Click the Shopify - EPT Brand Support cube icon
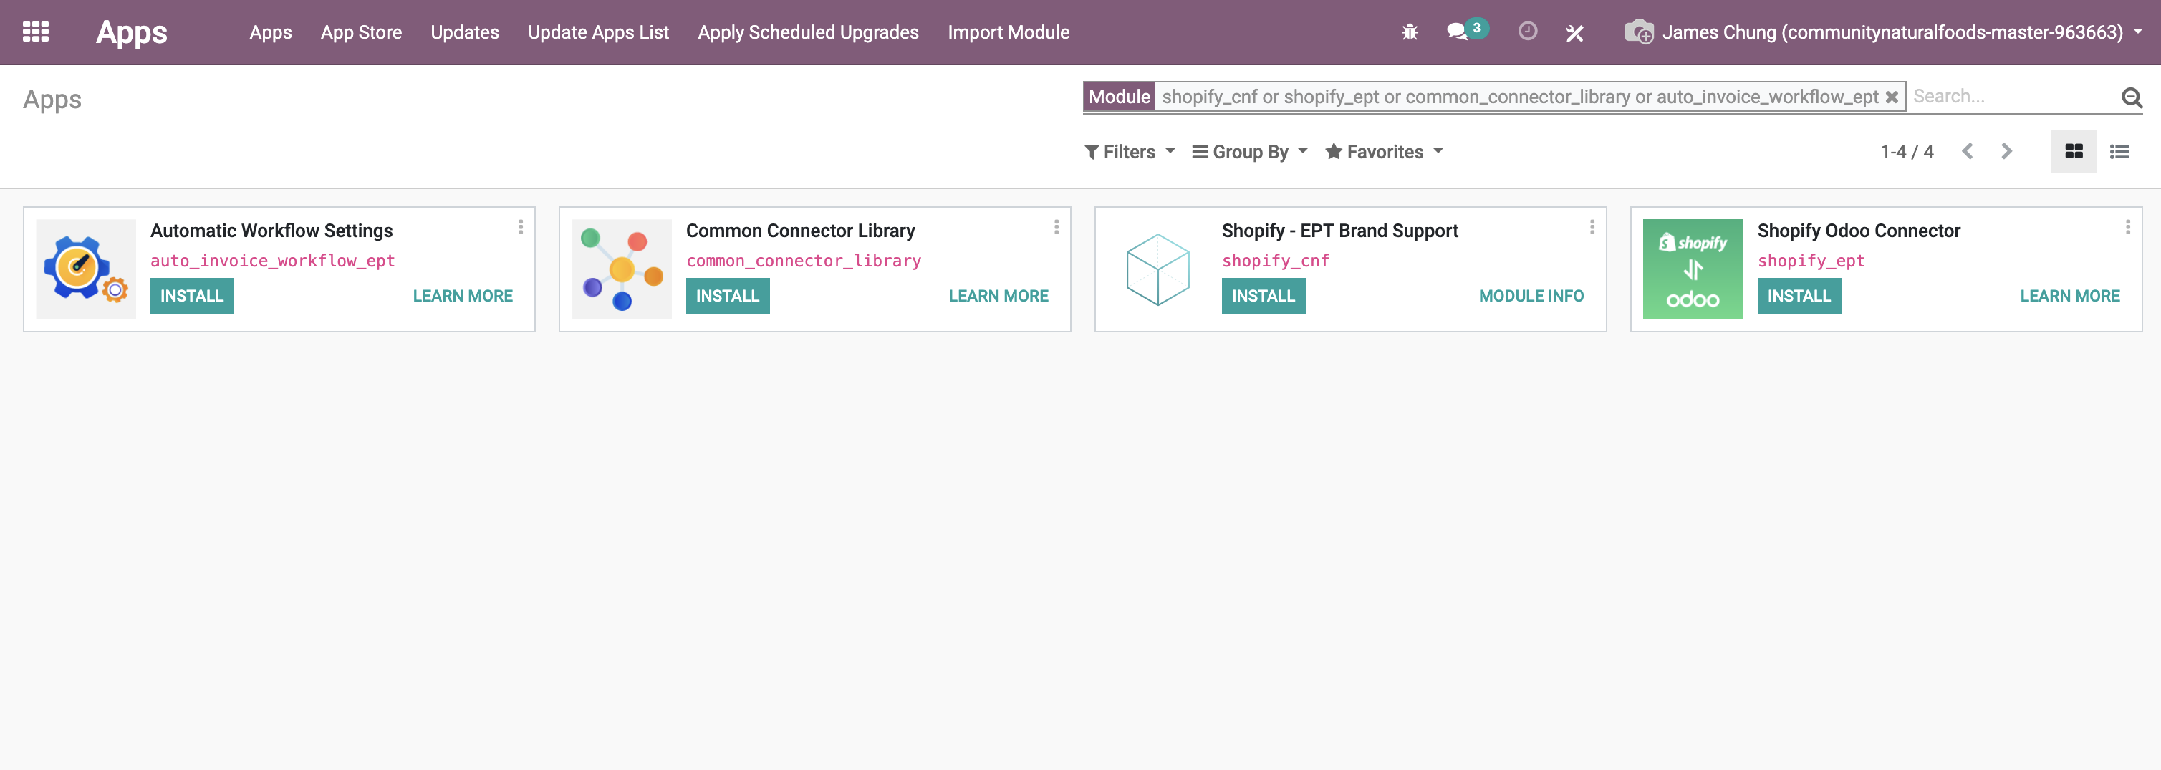 pyautogui.click(x=1157, y=269)
